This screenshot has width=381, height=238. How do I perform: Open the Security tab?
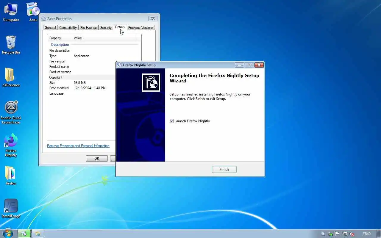tap(106, 28)
